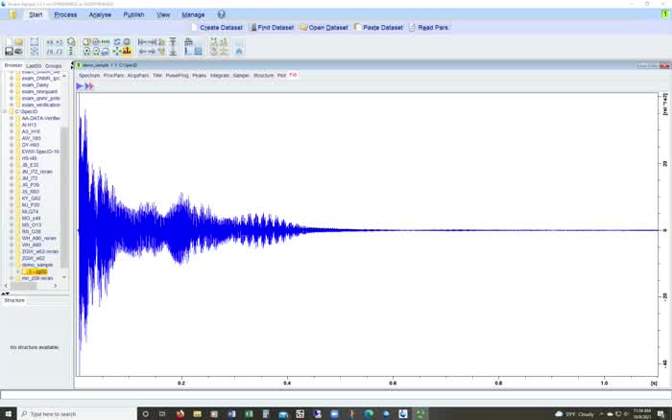
Task: Select the EWW-SpecID folder in tree
Action: [40, 152]
